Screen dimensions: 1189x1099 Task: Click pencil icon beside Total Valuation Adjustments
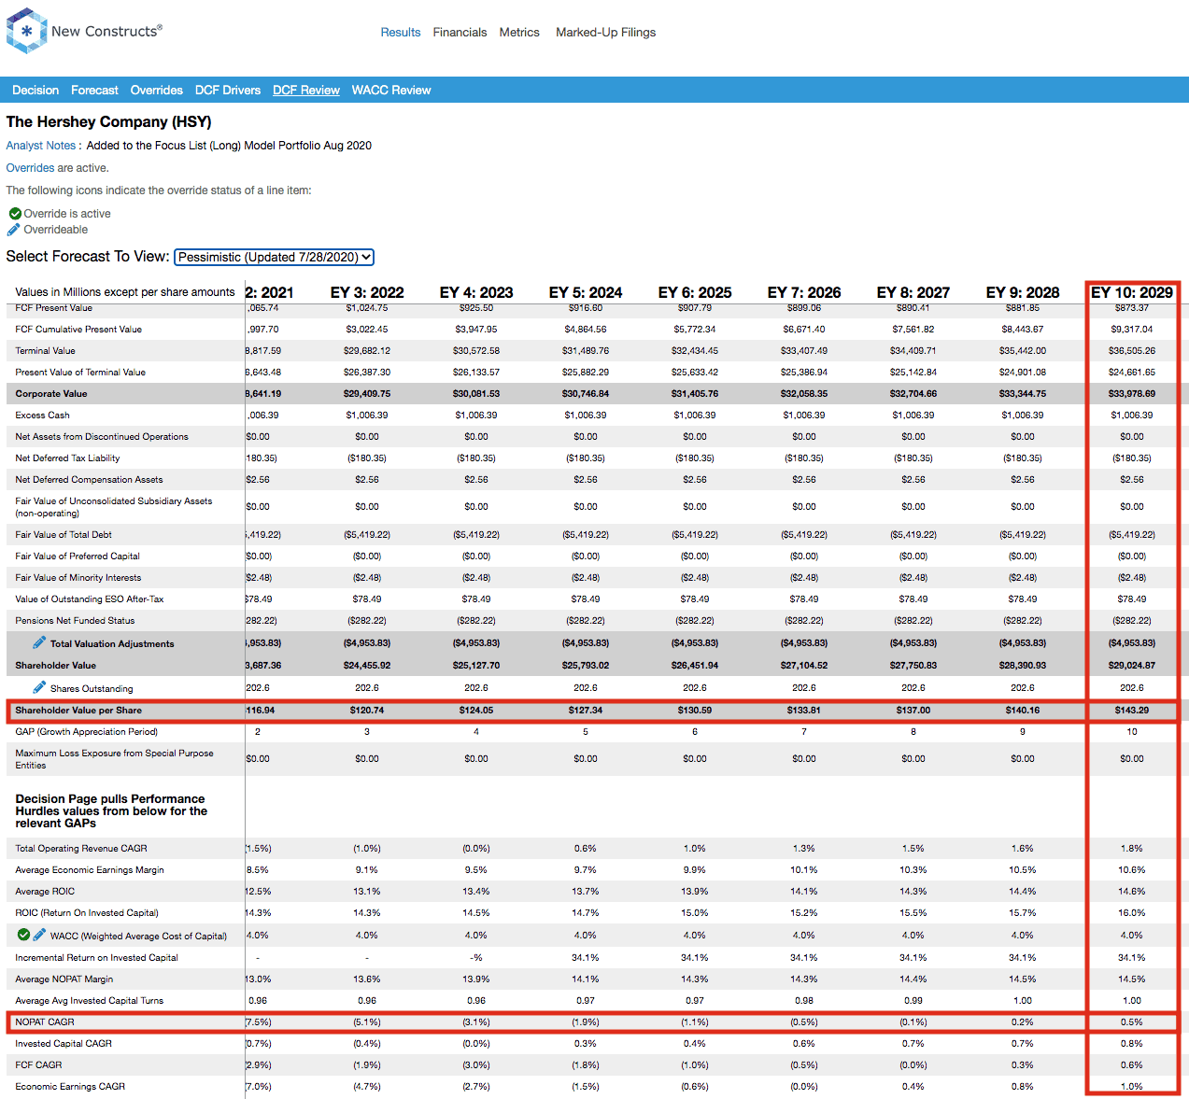39,642
